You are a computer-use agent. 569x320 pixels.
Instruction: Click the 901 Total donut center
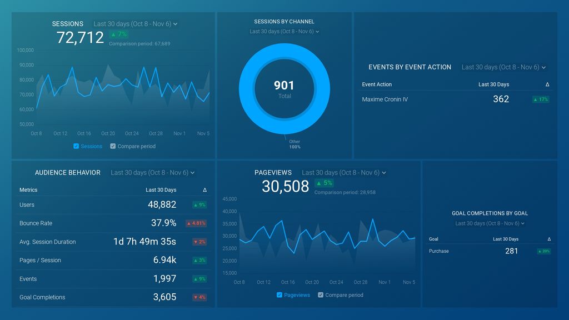click(284, 89)
